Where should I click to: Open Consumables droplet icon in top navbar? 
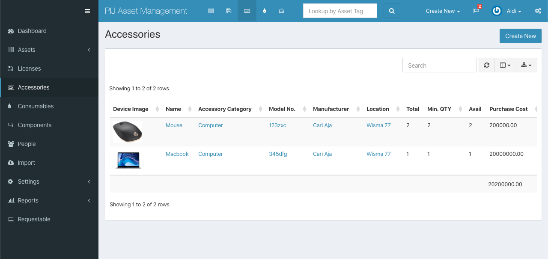[265, 11]
